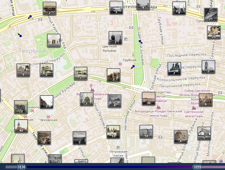Image resolution: width=225 pixels, height=170 pixels.
Task: Open 4-photo cluster on Большая Лубянка
Action: coord(181,137)
